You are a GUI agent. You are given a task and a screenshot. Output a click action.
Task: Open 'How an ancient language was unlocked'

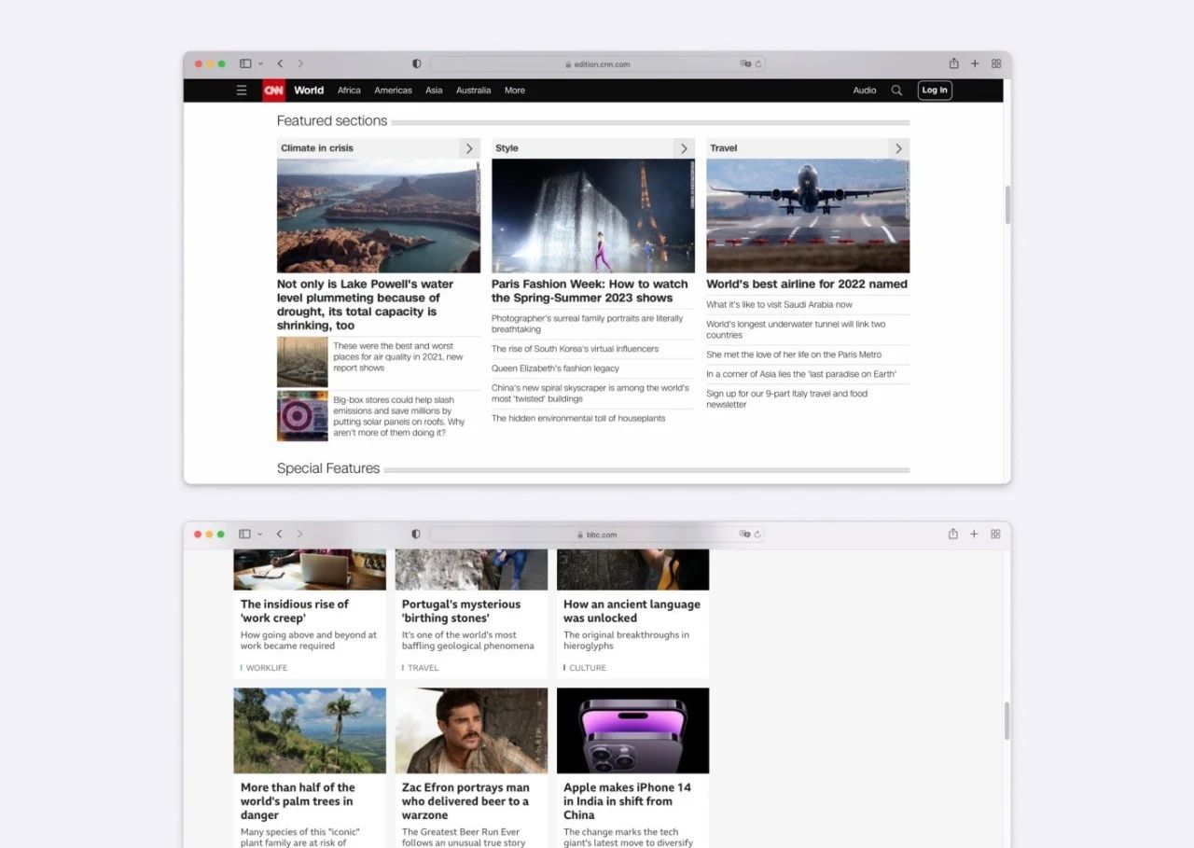point(632,611)
